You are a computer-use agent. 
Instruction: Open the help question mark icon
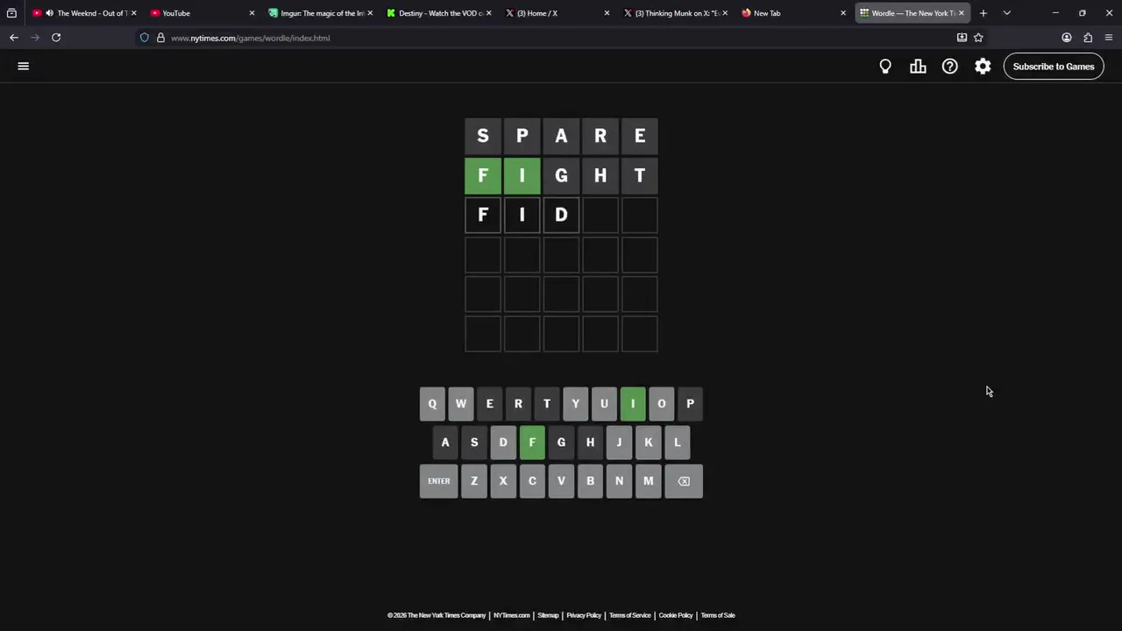pos(950,67)
